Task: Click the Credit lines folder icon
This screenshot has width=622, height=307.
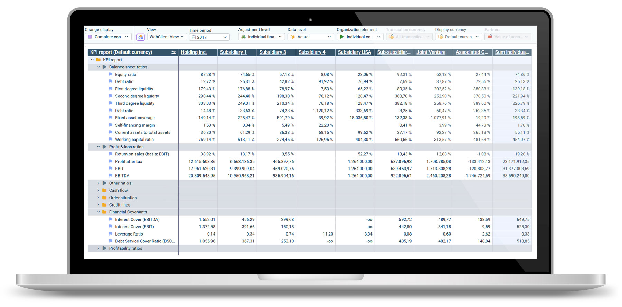Action: click(104, 205)
